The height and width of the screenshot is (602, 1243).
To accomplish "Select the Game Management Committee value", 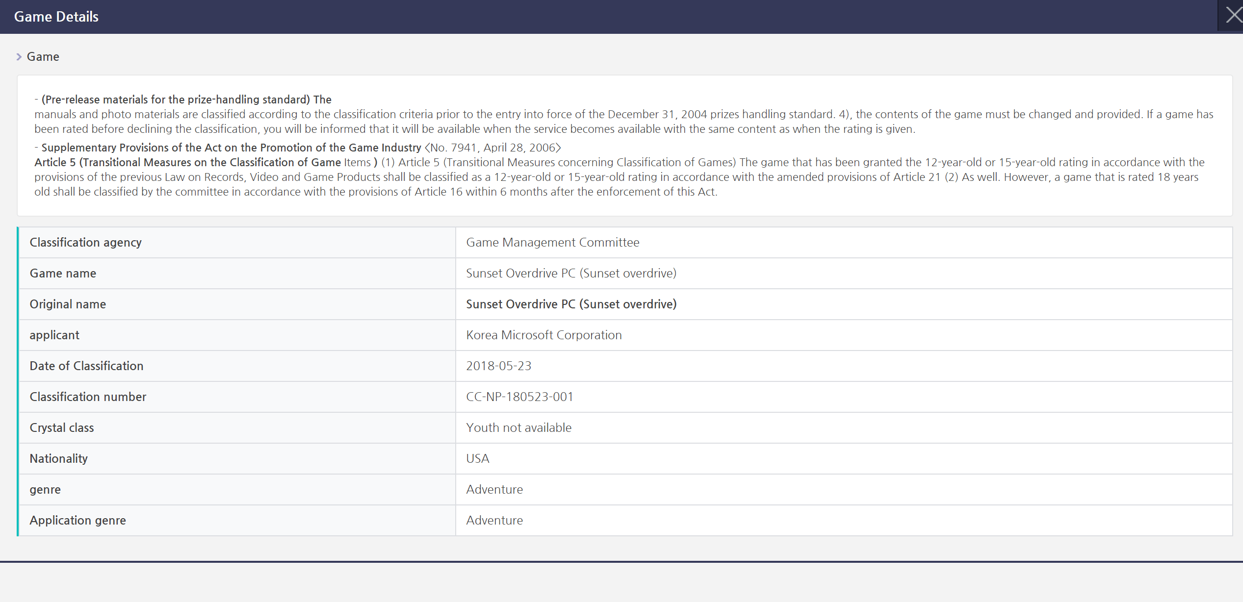I will (x=552, y=242).
